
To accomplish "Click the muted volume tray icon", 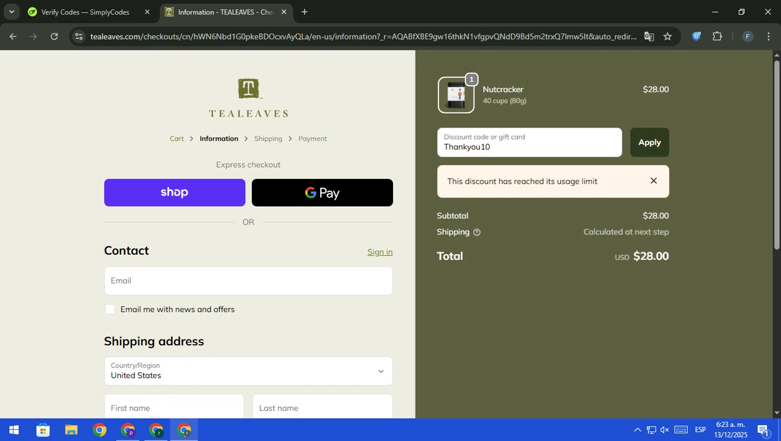I will pyautogui.click(x=665, y=430).
